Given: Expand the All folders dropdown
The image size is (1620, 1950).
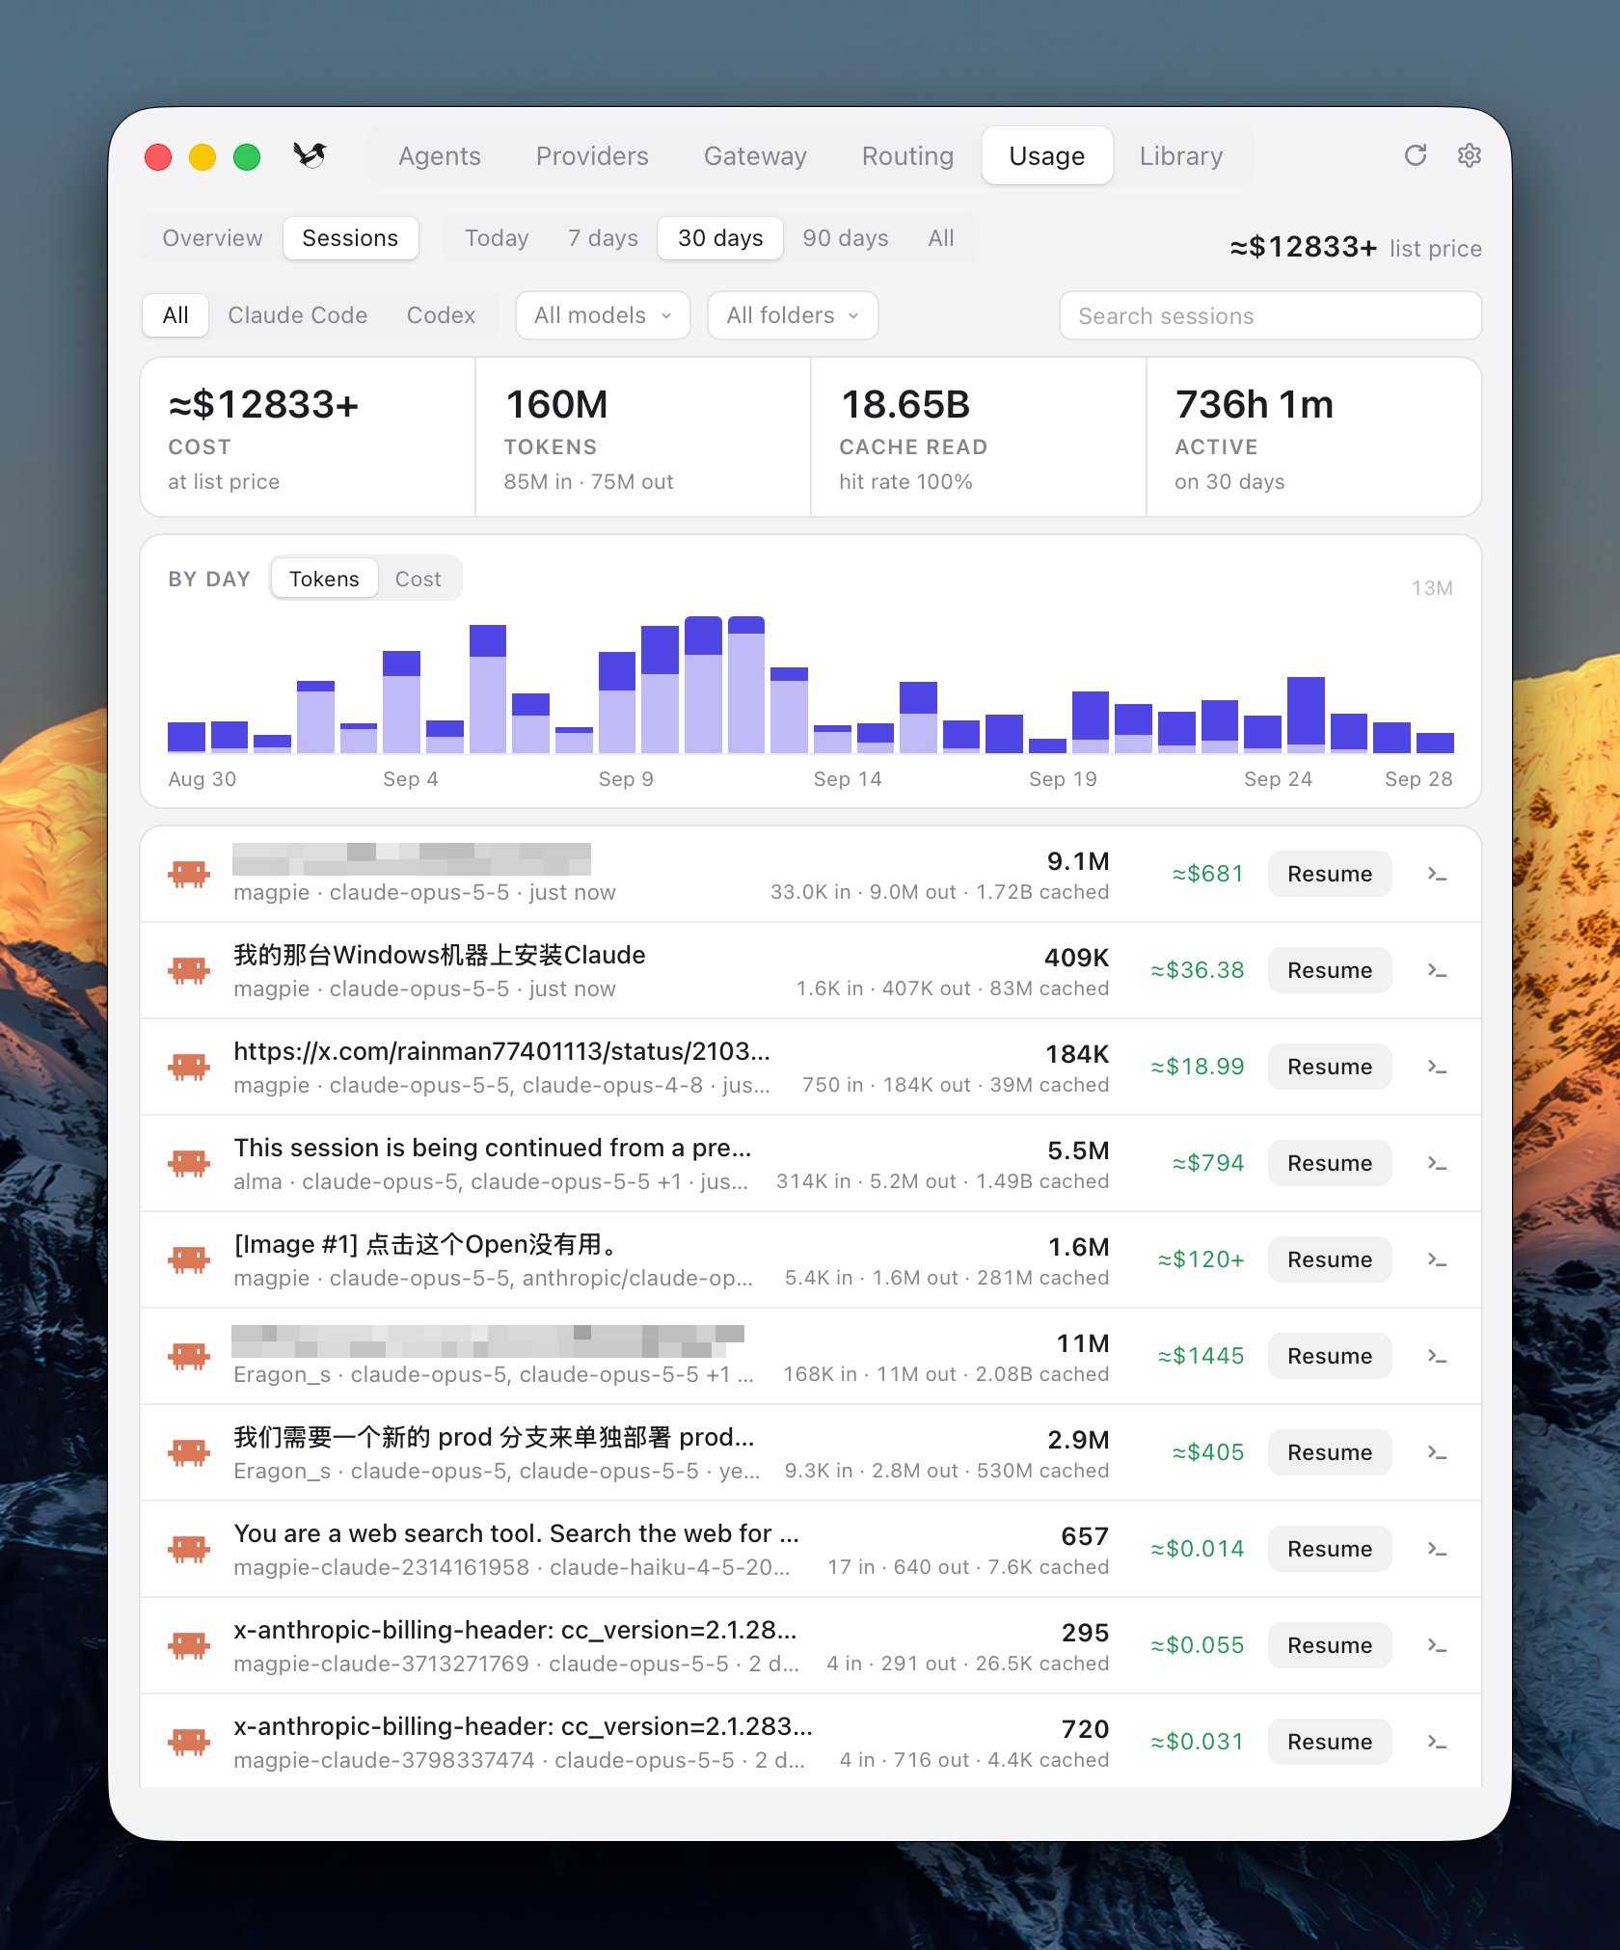Looking at the screenshot, I should tap(793, 315).
